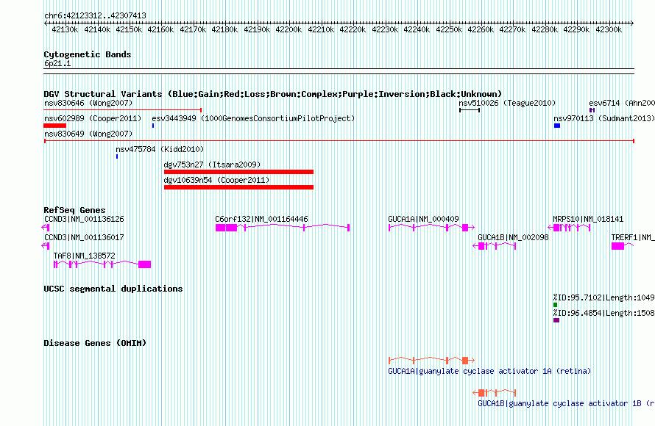Click the C6orf132 large exon block
Screen dimensions: 655x426
click(x=226, y=228)
